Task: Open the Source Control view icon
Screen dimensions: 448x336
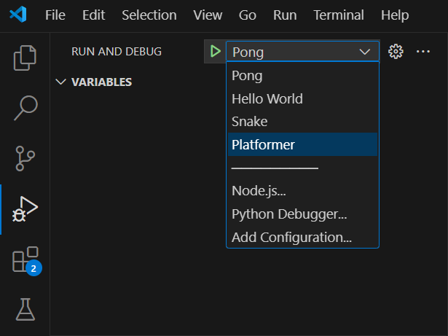Action: point(25,158)
